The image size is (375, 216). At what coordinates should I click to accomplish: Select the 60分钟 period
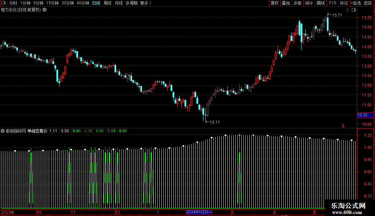pyautogui.click(x=83, y=3)
